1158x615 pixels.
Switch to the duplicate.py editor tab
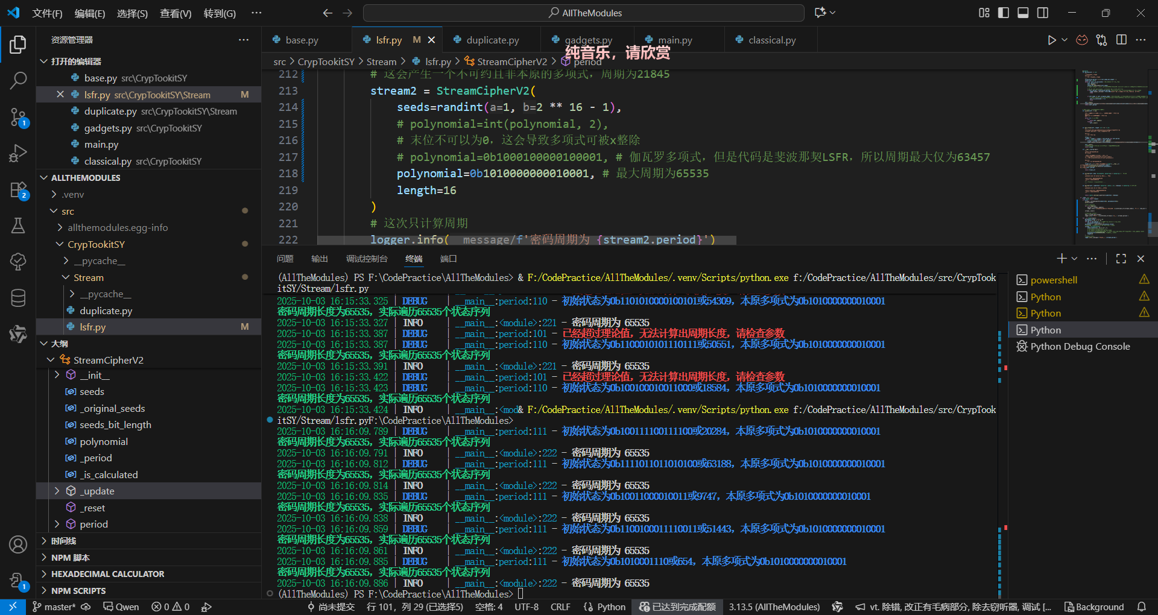492,40
